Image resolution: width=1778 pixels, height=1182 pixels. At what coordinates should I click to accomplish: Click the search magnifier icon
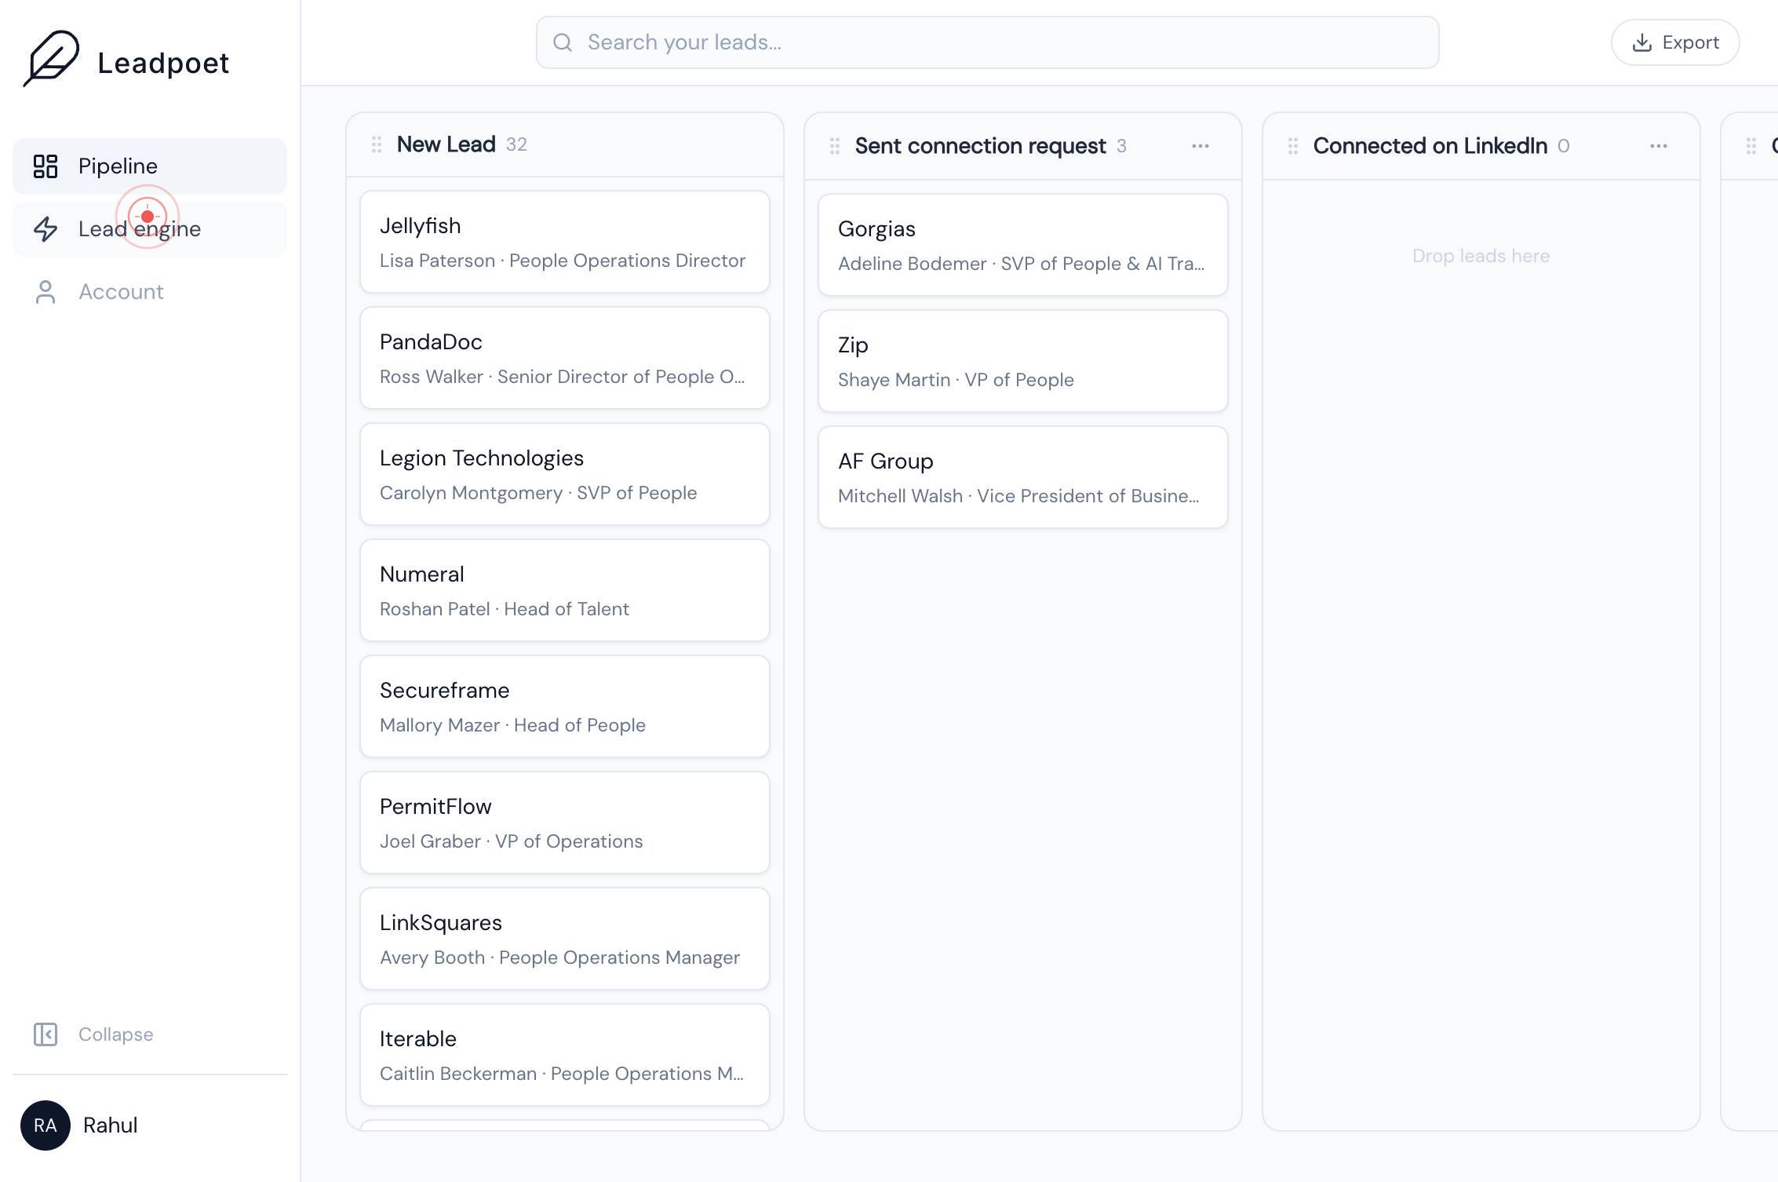(563, 42)
